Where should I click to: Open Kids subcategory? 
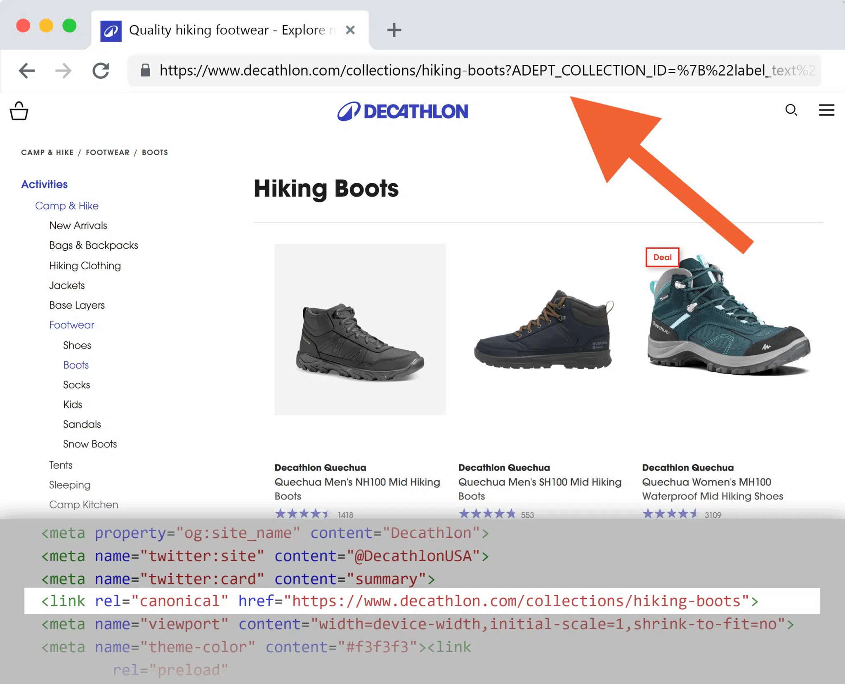[x=73, y=404]
